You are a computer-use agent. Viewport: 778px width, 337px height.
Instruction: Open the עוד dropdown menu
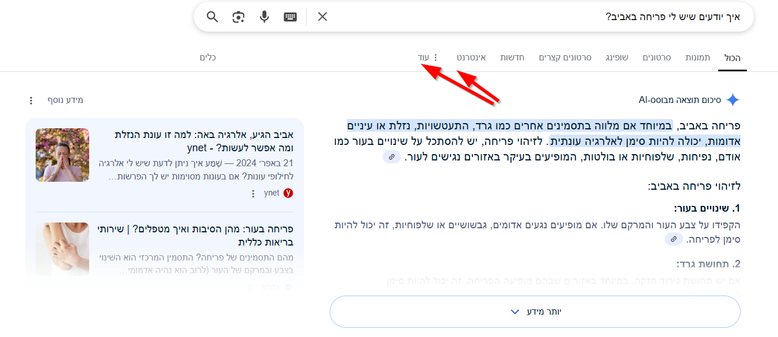[x=423, y=58]
